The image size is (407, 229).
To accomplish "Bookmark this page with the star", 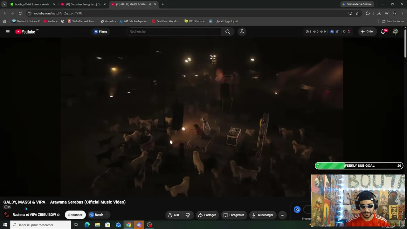I will [x=357, y=13].
